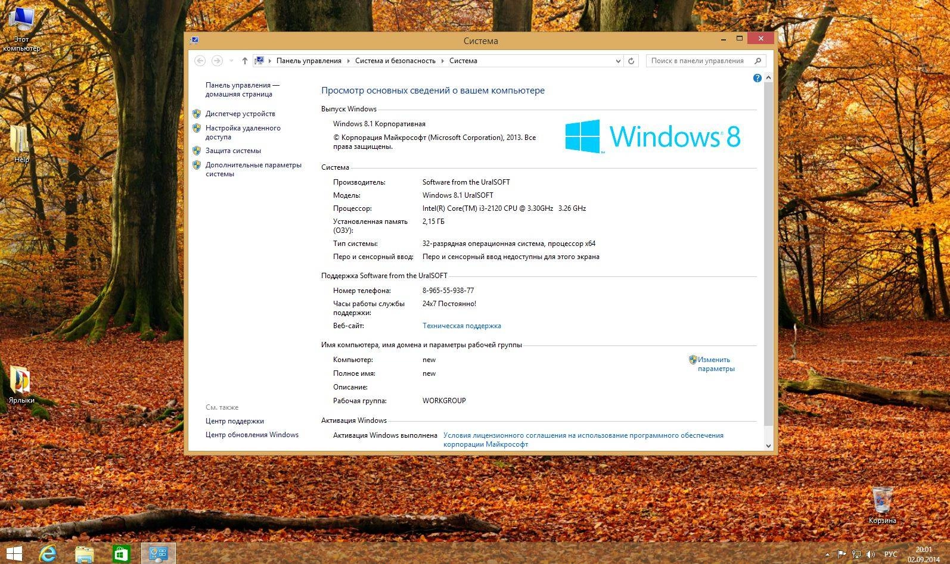Screen dimensions: 950x564
Task: Open volume speaker tray icon
Action: [x=870, y=554]
